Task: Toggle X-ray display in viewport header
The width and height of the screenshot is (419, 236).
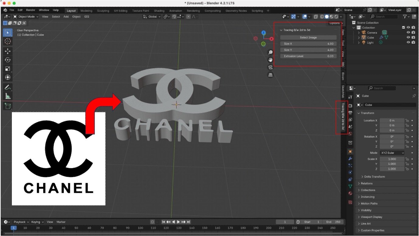Action: coord(316,17)
